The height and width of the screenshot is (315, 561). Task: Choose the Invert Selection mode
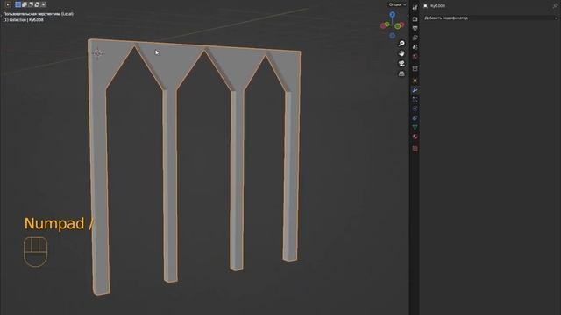coord(37,4)
